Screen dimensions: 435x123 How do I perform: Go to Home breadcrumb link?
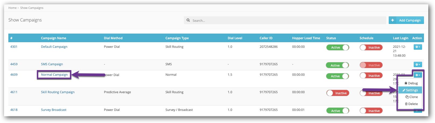click(x=12, y=8)
